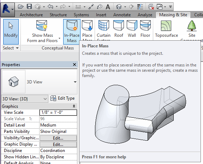Switch to the Systems tab
This screenshot has height=164, width=203.
click(x=81, y=15)
